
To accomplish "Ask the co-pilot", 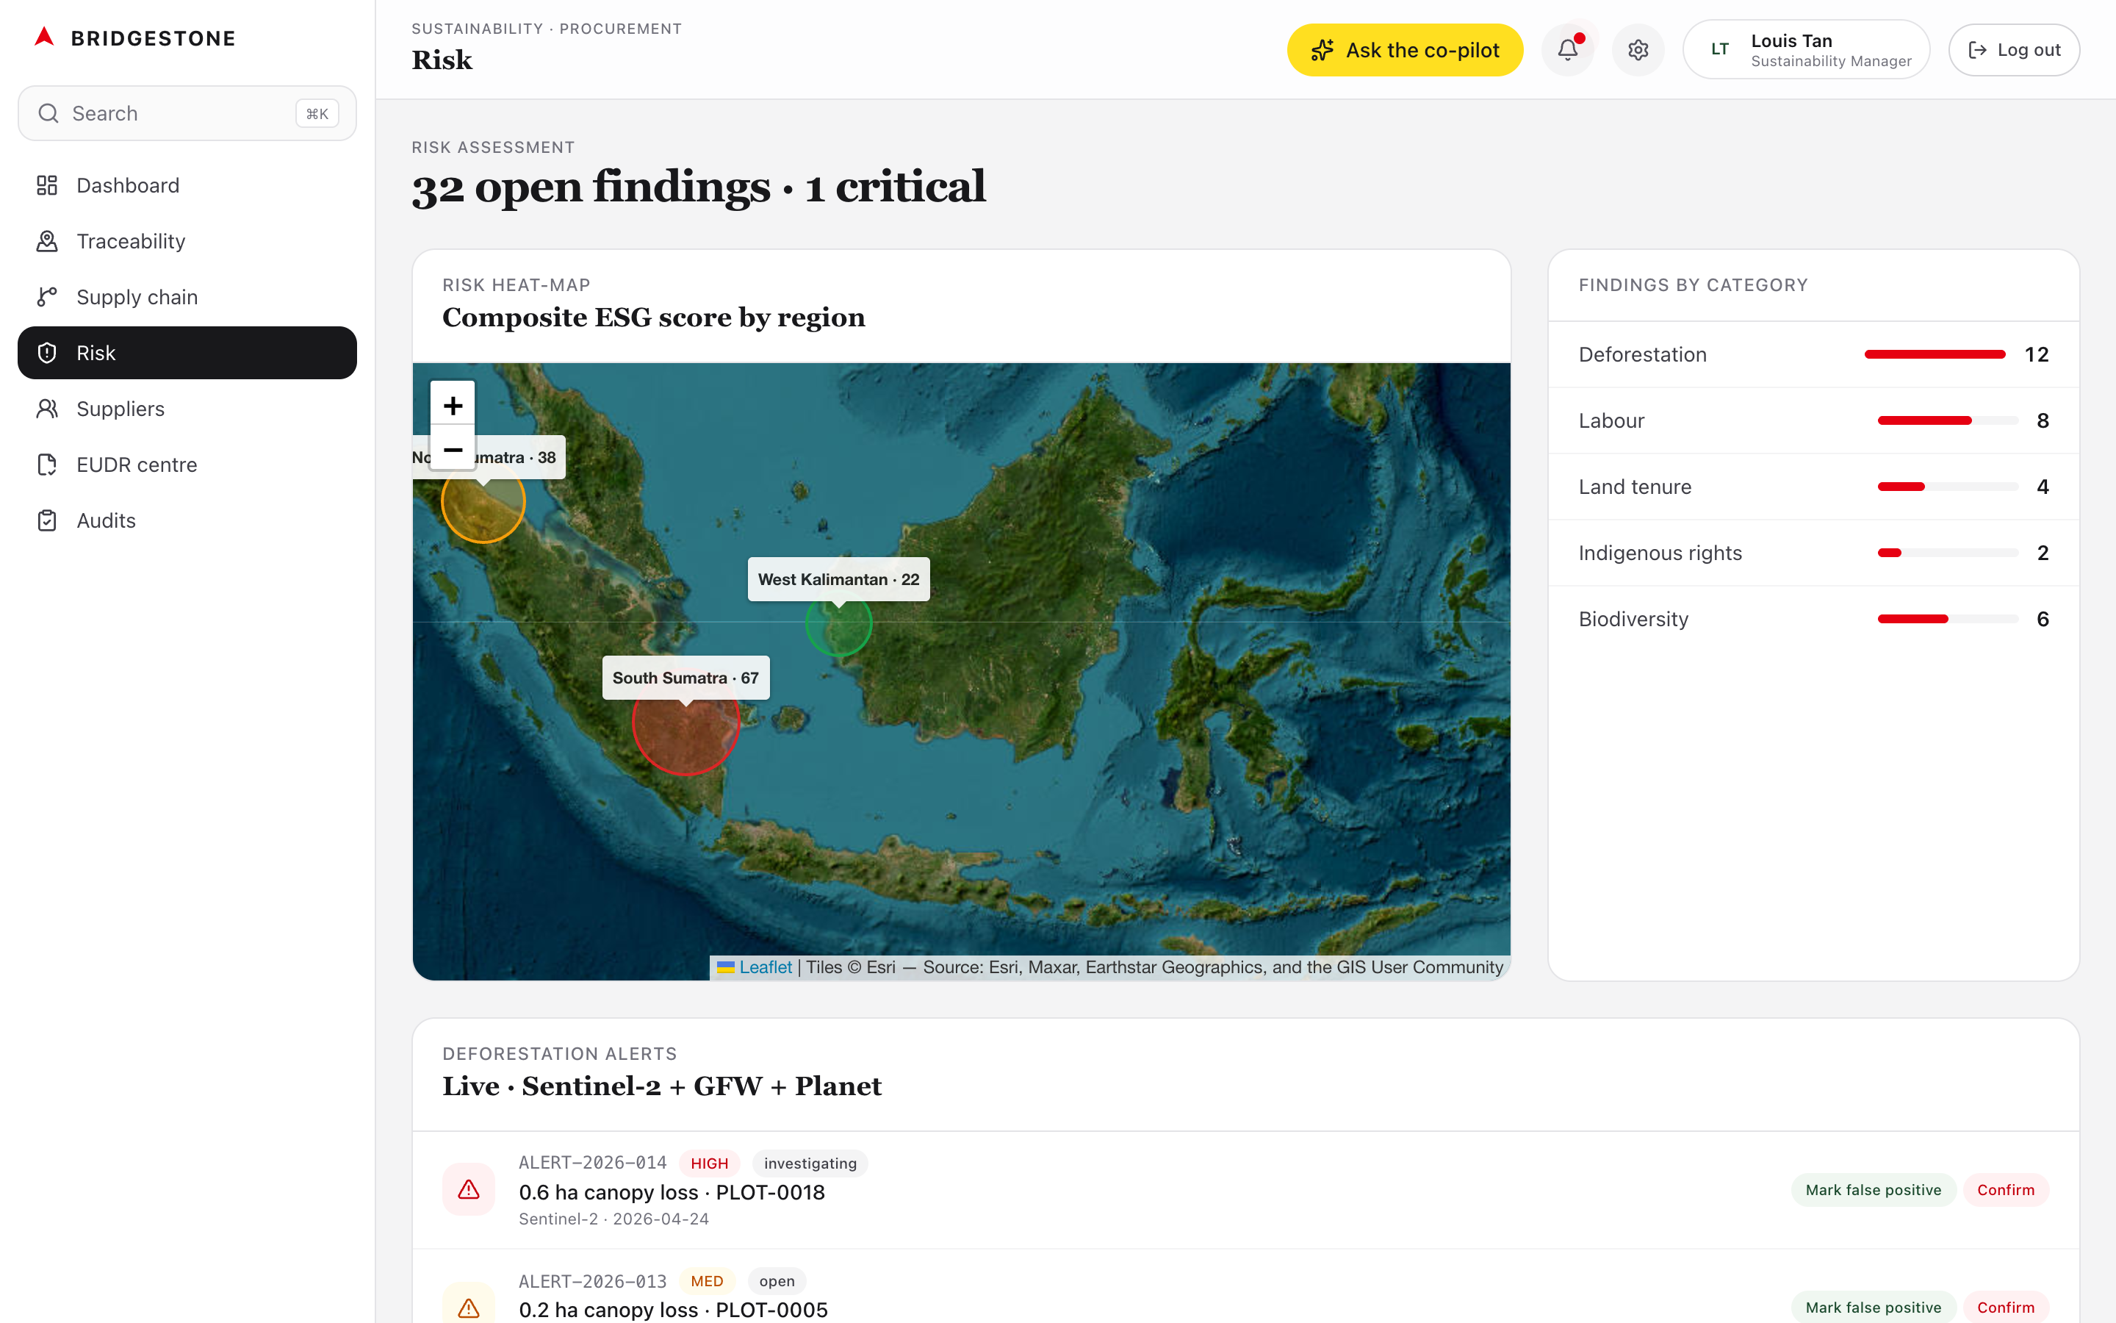I will tap(1404, 50).
